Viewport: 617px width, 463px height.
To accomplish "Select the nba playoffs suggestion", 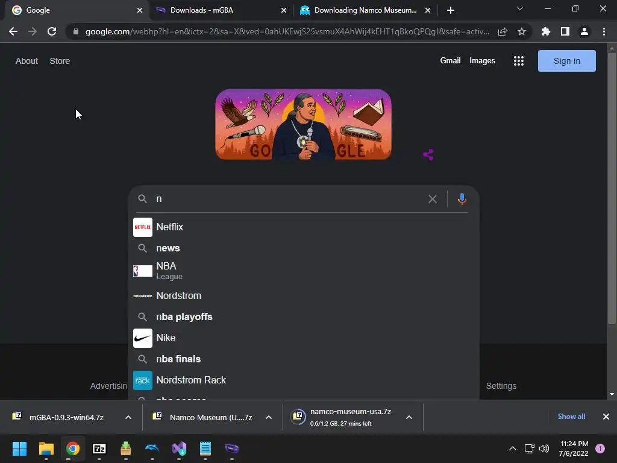I will coord(304,317).
